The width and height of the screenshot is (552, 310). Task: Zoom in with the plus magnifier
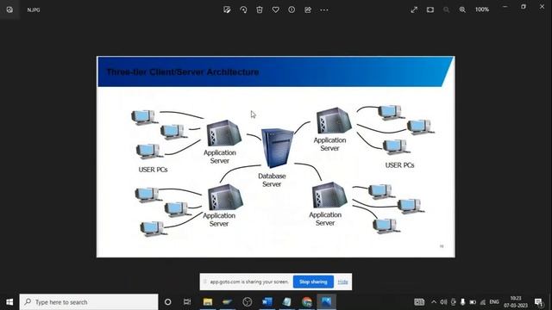tap(462, 9)
